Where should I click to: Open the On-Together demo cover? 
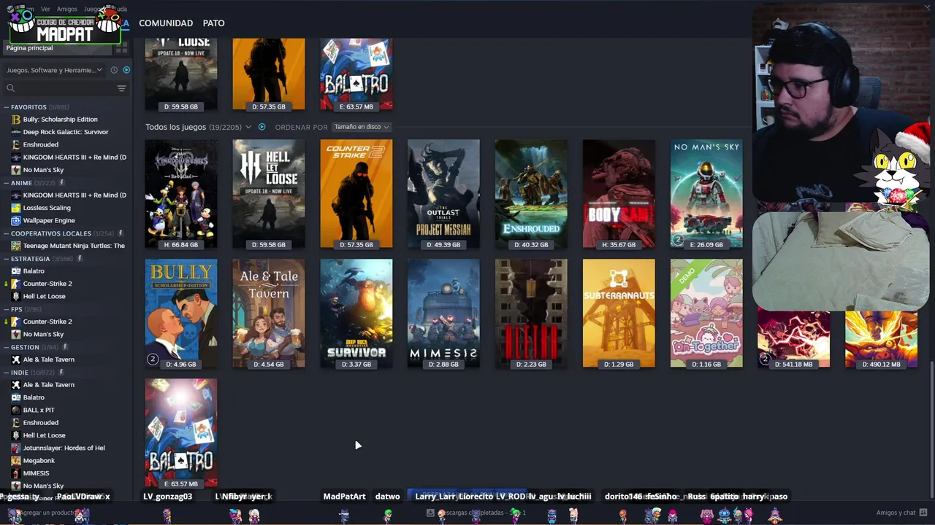coord(706,314)
